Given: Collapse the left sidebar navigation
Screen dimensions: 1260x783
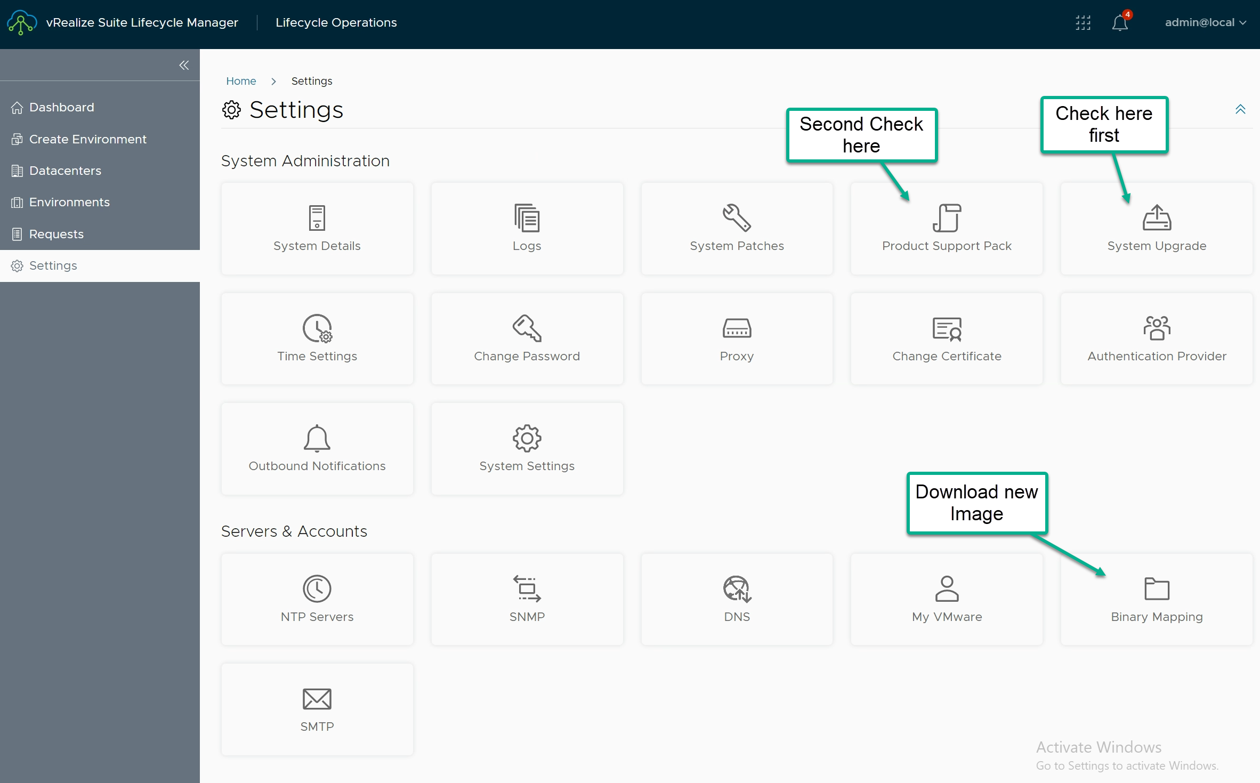Looking at the screenshot, I should (x=184, y=65).
